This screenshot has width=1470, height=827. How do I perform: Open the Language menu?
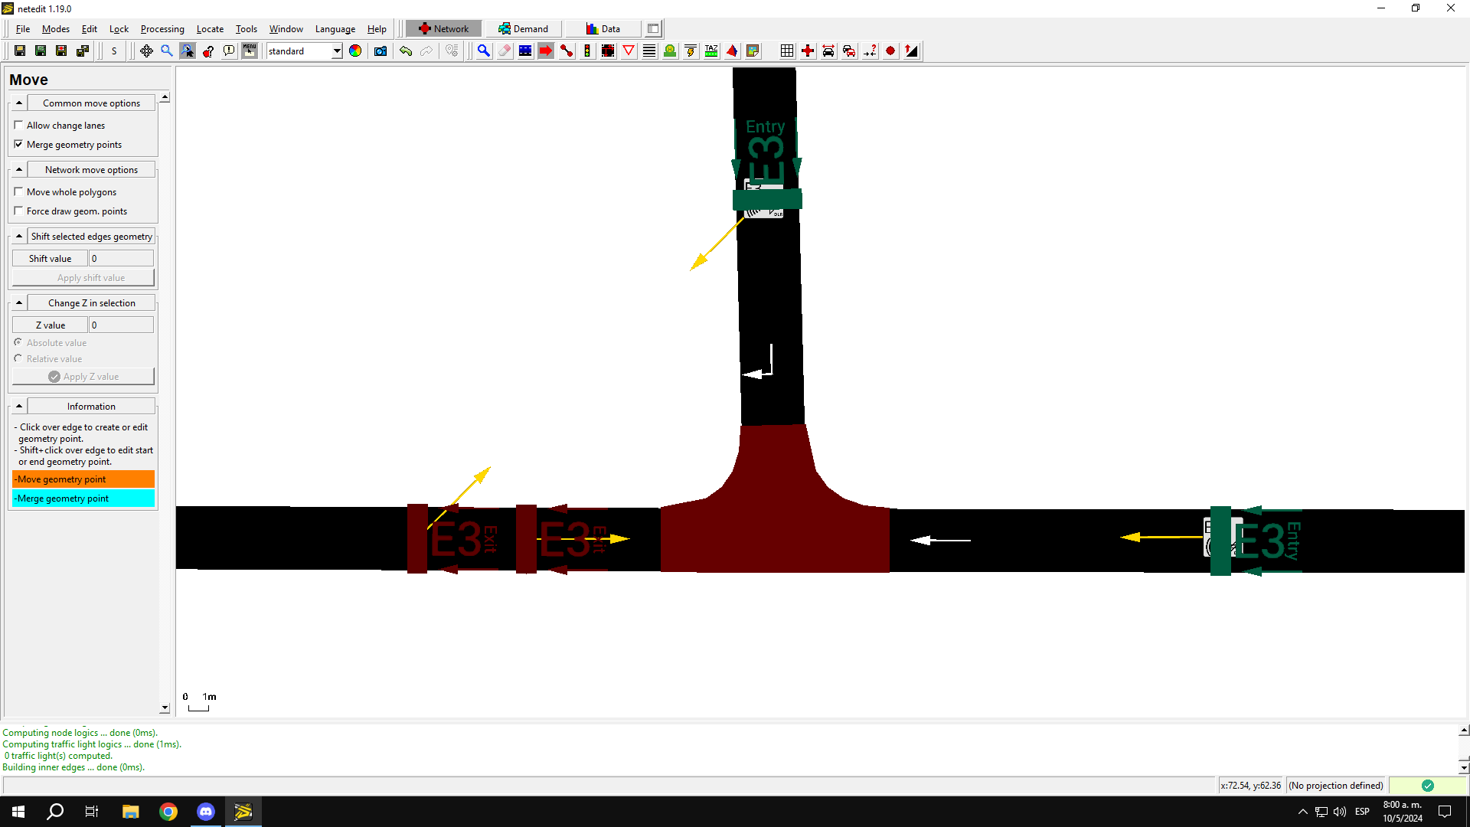click(335, 29)
